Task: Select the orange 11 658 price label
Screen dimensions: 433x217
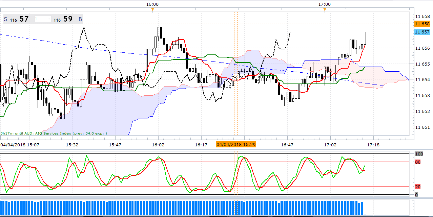Action: (x=422, y=24)
